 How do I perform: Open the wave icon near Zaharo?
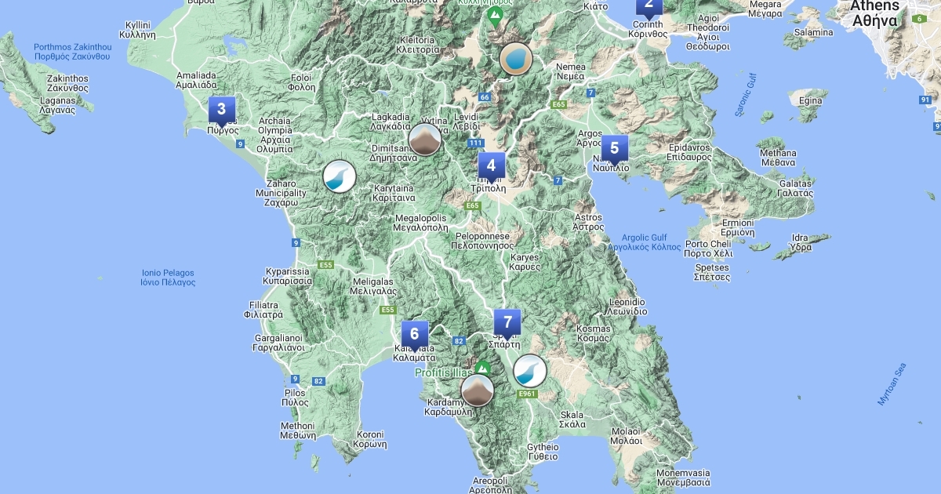pos(340,176)
